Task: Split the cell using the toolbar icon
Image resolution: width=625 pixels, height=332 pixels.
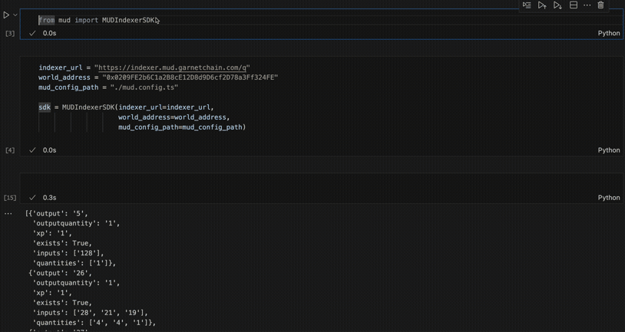Action: pos(574,5)
